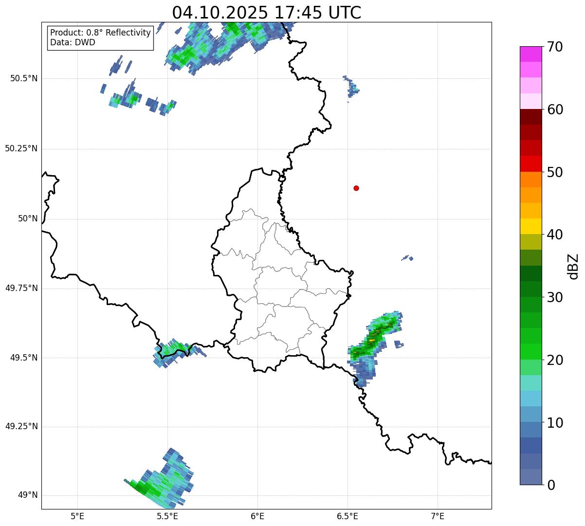Screen dimensions: 585x526
Task: Click the 7°E longitude label
Action: coord(438,516)
